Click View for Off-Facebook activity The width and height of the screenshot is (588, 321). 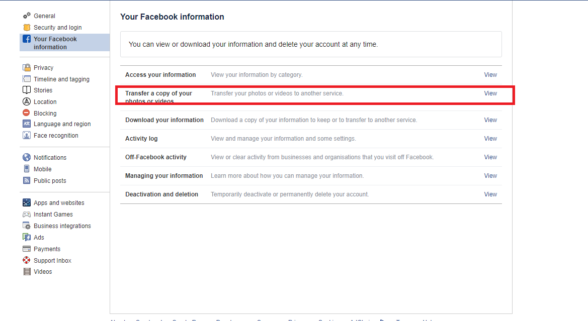coord(490,157)
